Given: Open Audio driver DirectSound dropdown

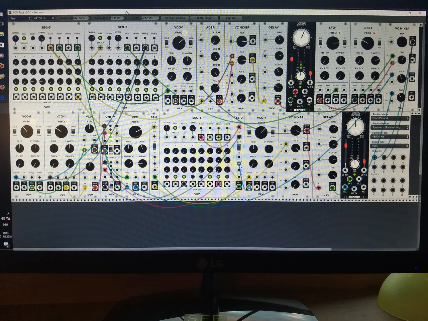Looking at the screenshot, I should click(390, 118).
